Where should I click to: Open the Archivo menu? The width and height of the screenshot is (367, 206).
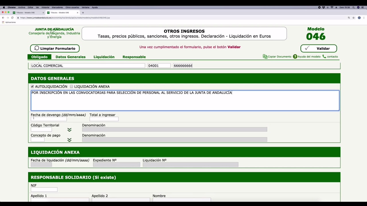point(22,7)
